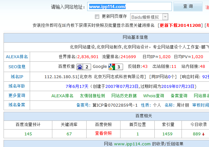Click creation date 2007年07月23日
The width and height of the screenshot is (209, 147).
point(122,86)
